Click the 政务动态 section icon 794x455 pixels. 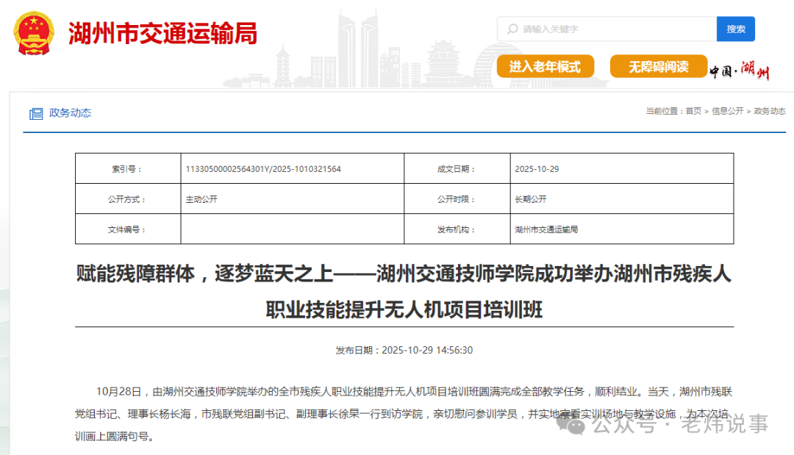coord(36,113)
